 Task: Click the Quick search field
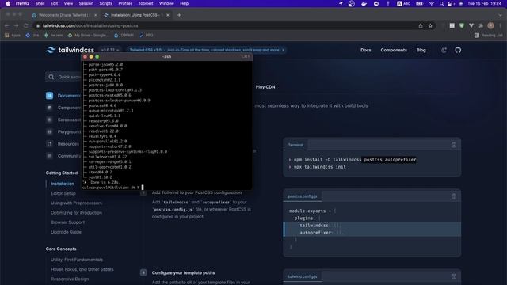click(x=63, y=77)
